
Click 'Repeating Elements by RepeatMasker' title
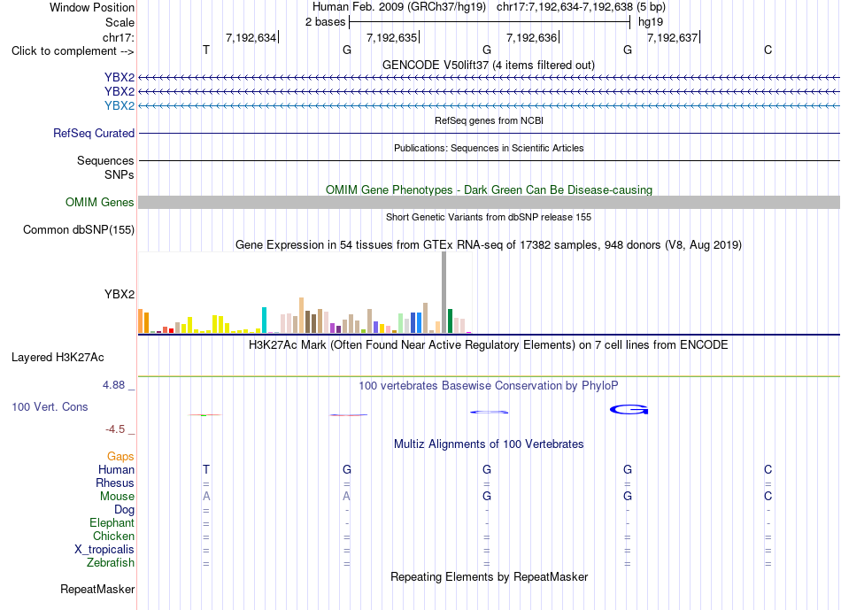[x=489, y=576]
